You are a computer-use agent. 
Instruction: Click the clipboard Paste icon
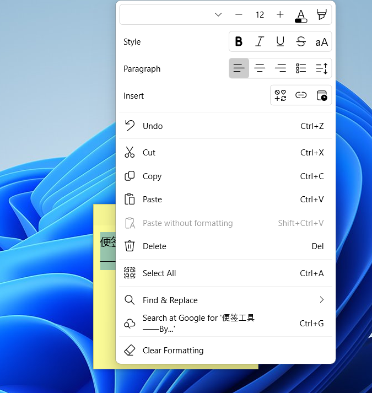pyautogui.click(x=130, y=200)
